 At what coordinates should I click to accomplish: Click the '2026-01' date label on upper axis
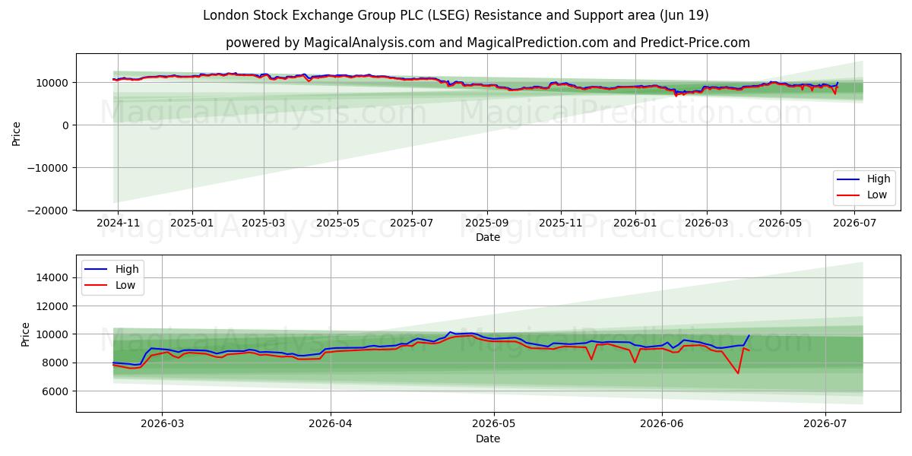(x=635, y=223)
